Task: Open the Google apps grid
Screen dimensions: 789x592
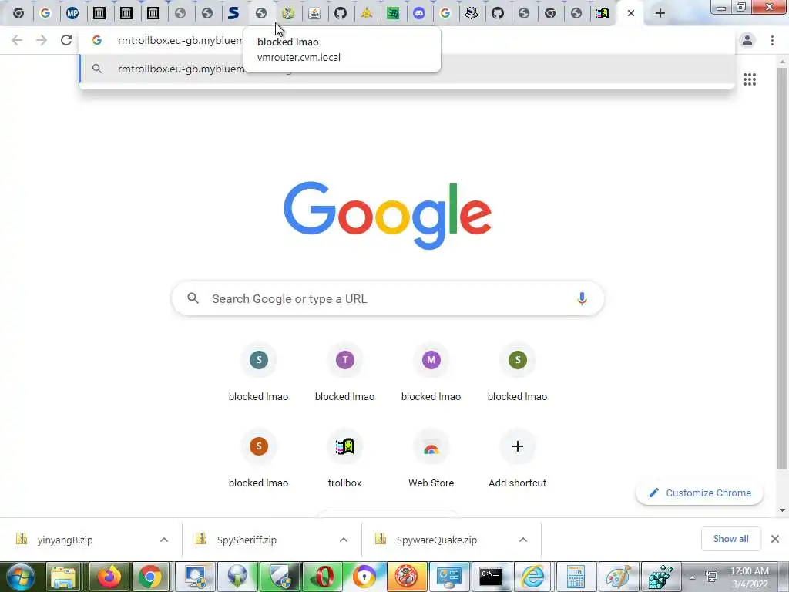Action: pyautogui.click(x=750, y=79)
